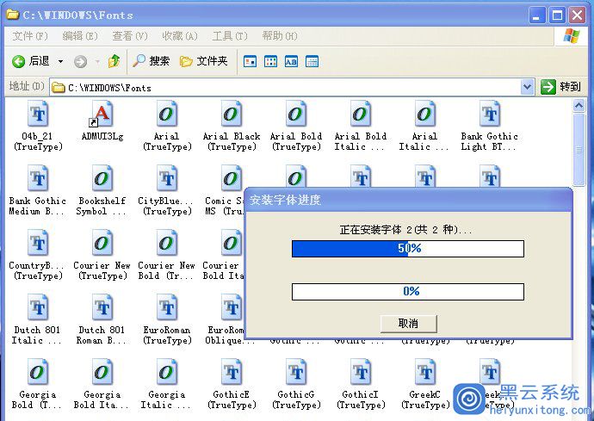Viewport: 594px width, 421px height.
Task: Select the Dutch 801 Italic font icon
Action: pos(38,307)
